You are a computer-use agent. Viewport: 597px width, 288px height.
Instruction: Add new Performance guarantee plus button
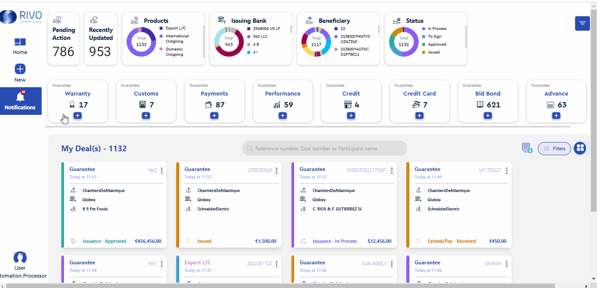[x=283, y=115]
